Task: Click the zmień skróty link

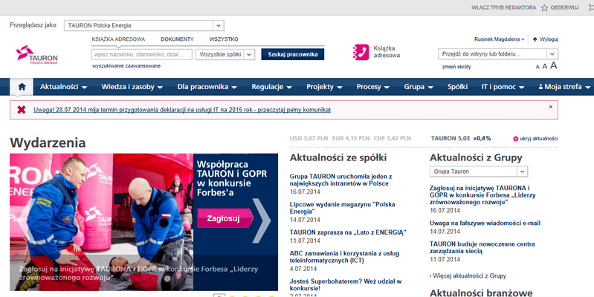Action: [x=456, y=67]
